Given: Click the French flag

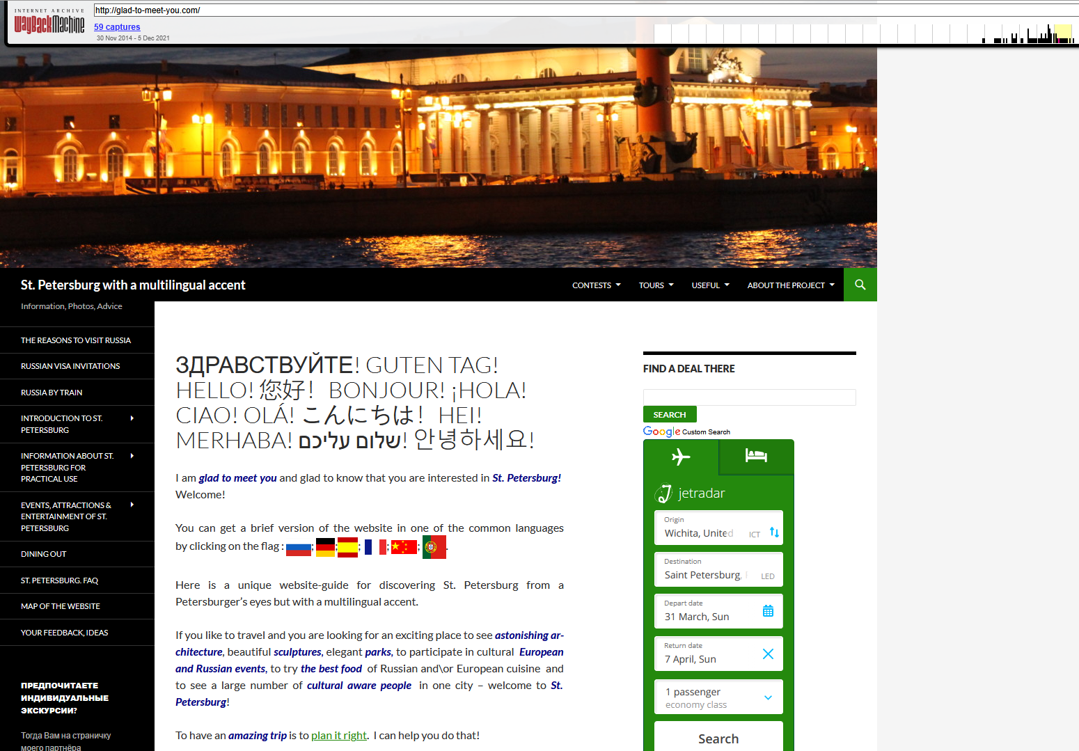Looking at the screenshot, I should 375,547.
